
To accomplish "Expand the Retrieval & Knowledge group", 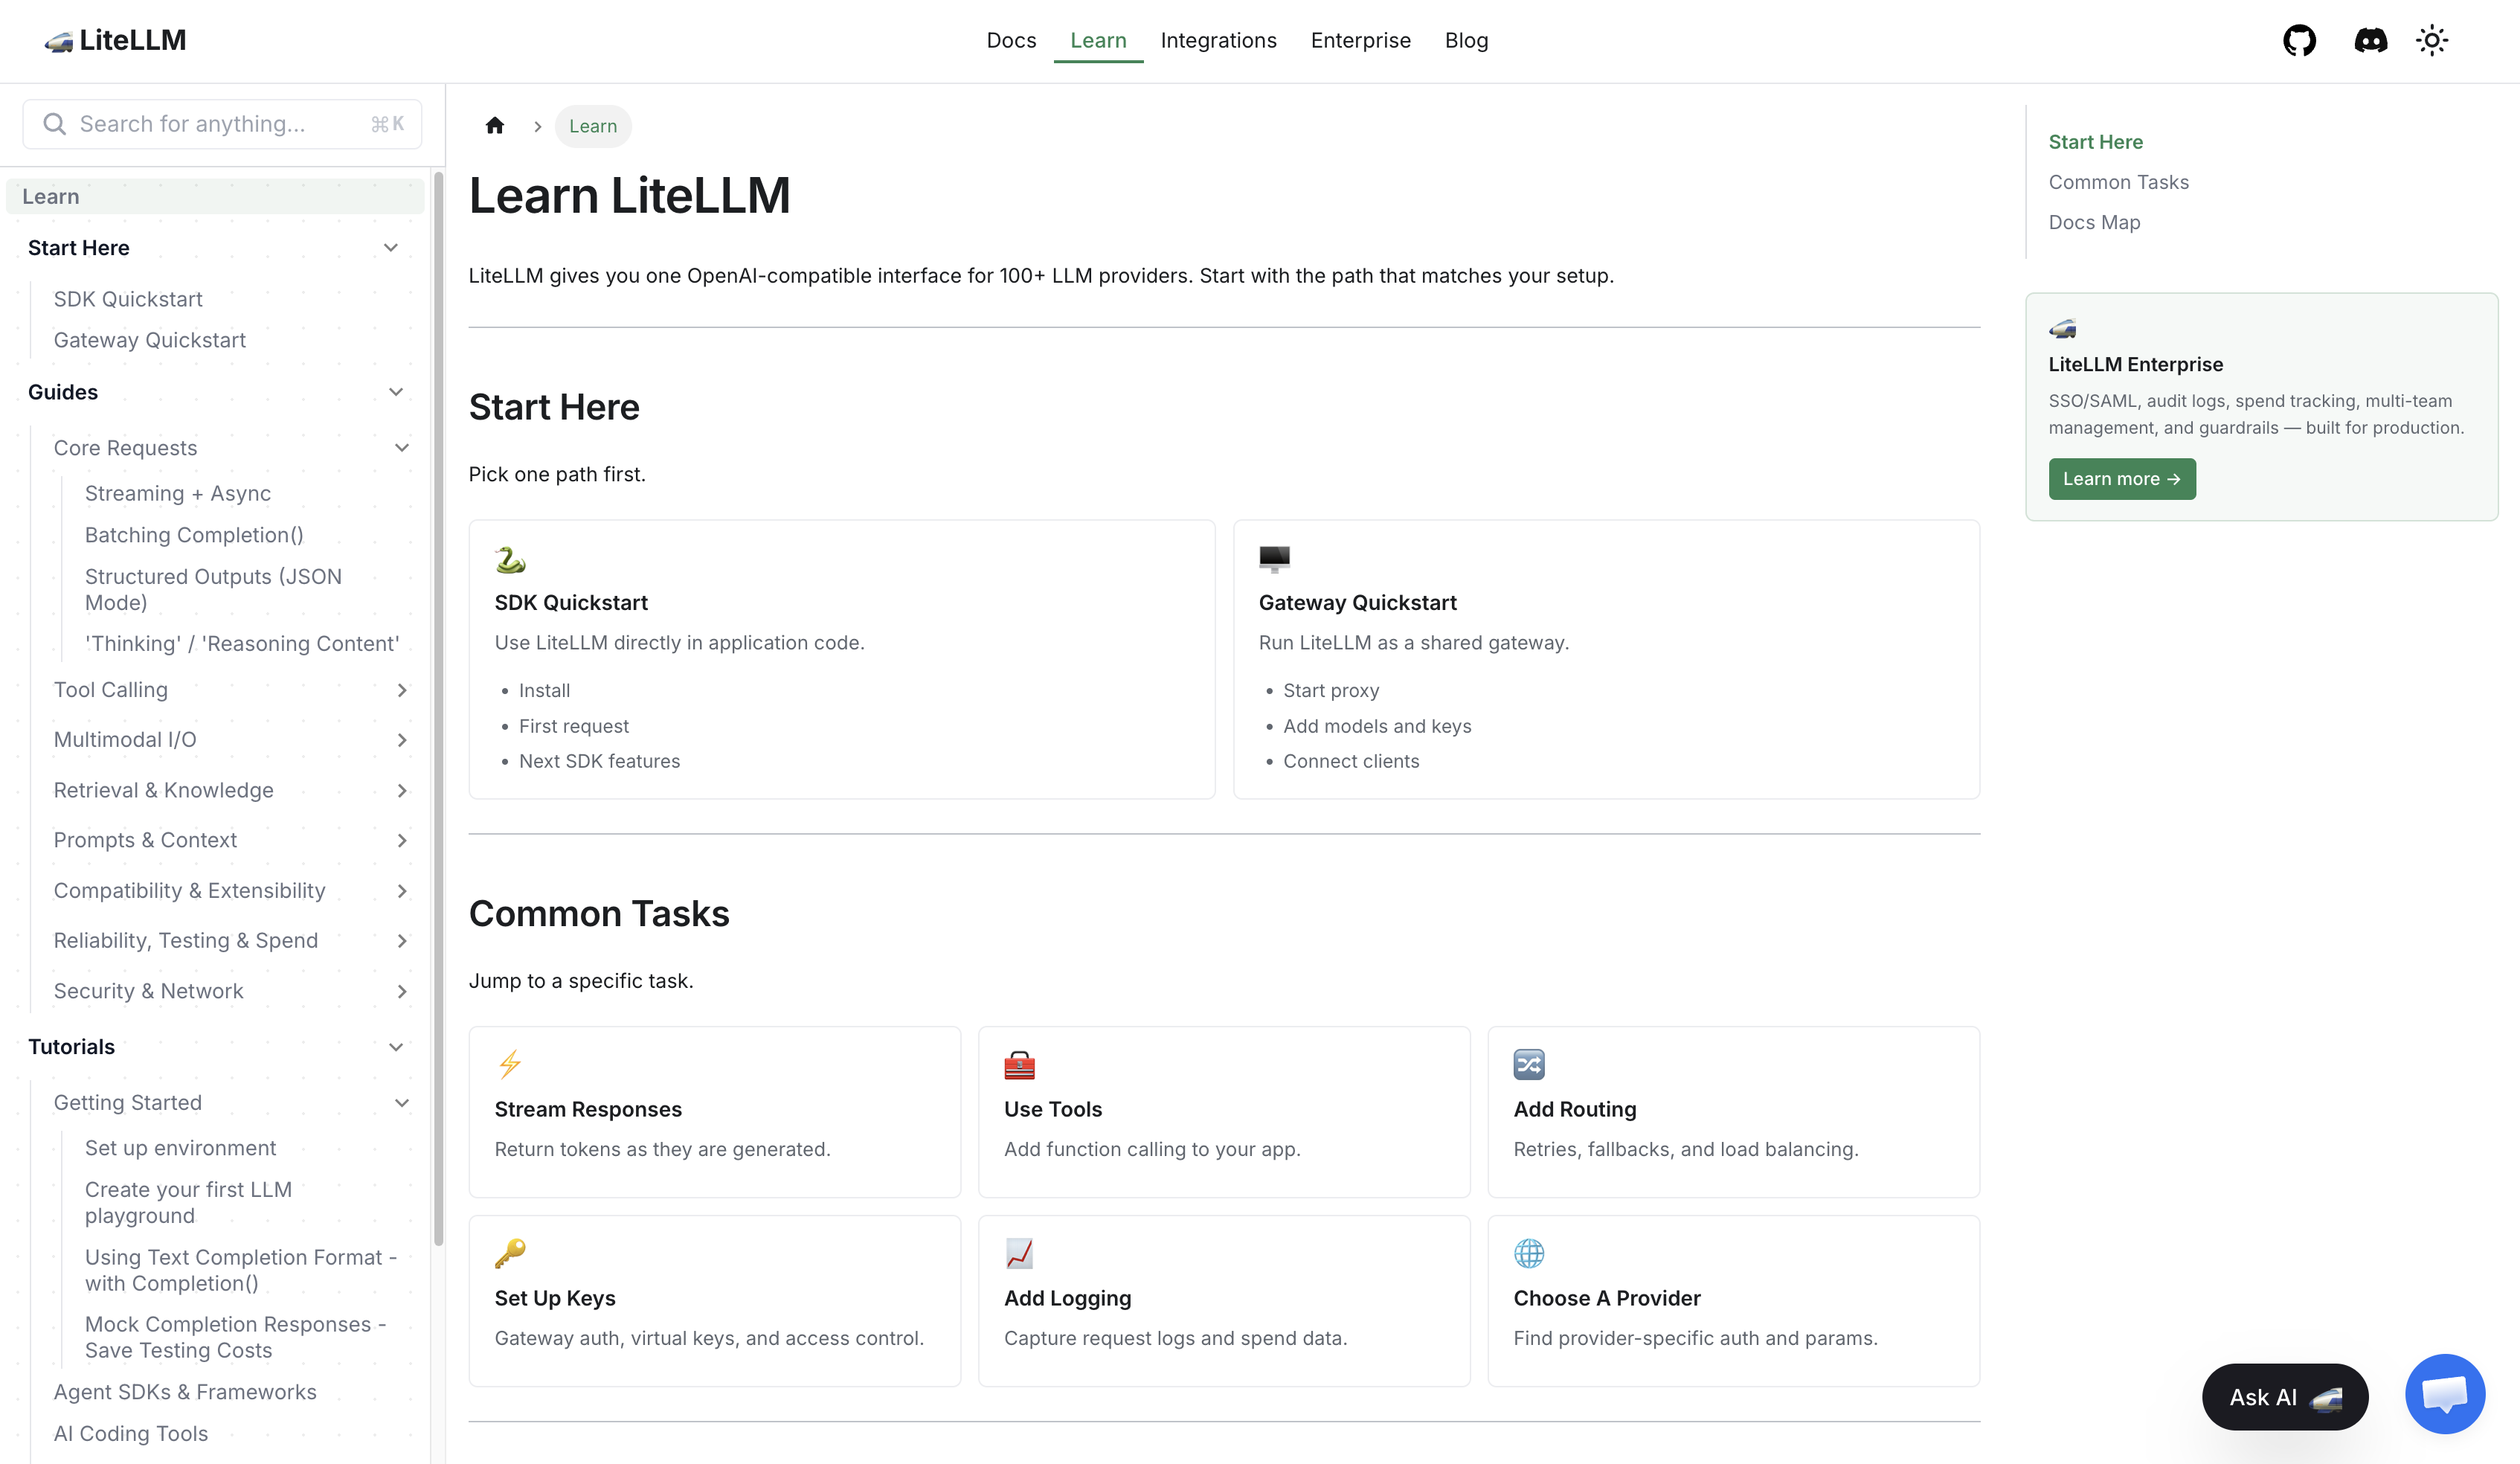I will 402,791.
